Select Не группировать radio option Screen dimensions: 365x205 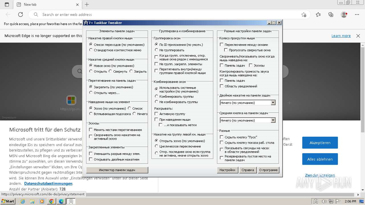pos(169,50)
